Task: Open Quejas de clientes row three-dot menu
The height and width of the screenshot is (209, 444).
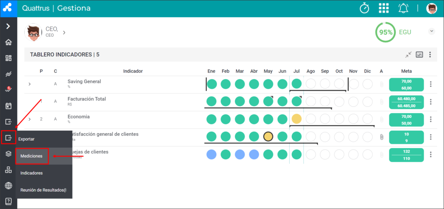Action: pos(431,154)
